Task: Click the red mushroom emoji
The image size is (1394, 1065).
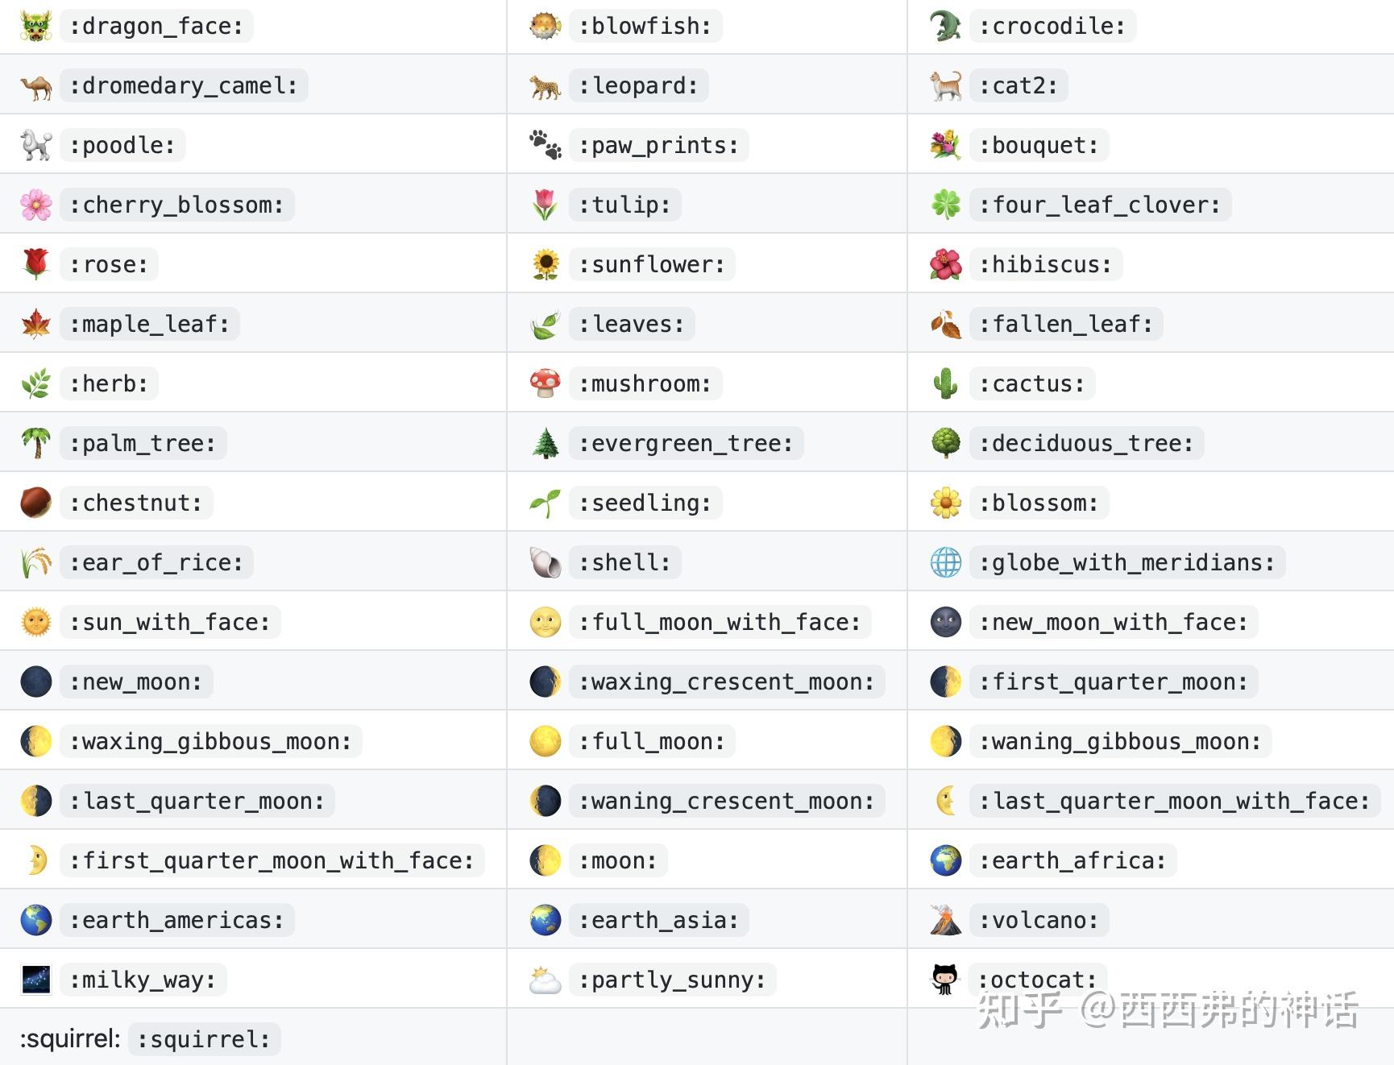Action: (x=545, y=383)
